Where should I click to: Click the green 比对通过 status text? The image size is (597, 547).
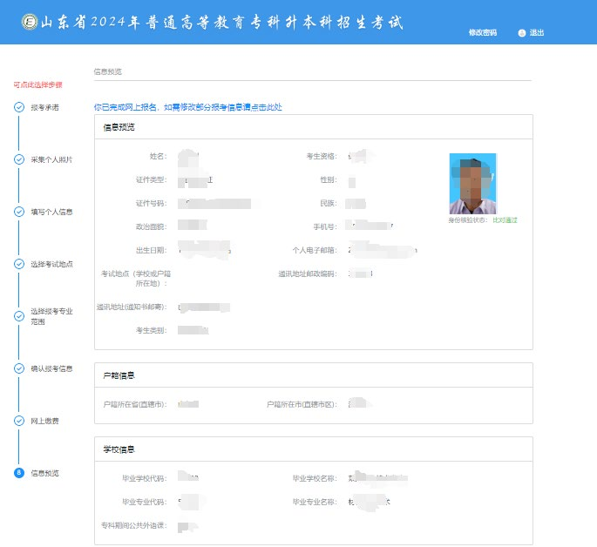(505, 220)
